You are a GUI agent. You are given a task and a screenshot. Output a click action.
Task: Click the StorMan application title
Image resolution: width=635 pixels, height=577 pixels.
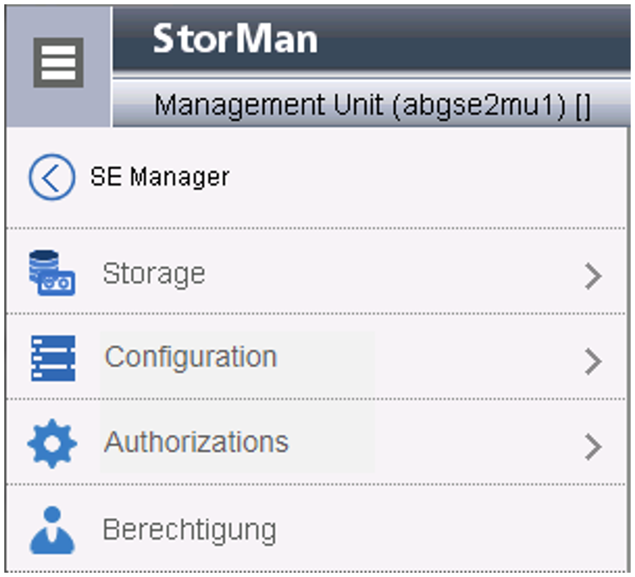(235, 39)
